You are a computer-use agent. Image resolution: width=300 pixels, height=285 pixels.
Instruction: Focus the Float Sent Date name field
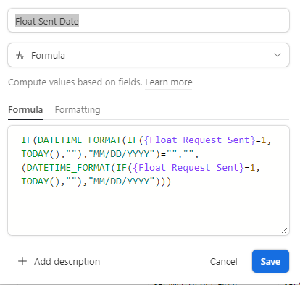(149, 20)
